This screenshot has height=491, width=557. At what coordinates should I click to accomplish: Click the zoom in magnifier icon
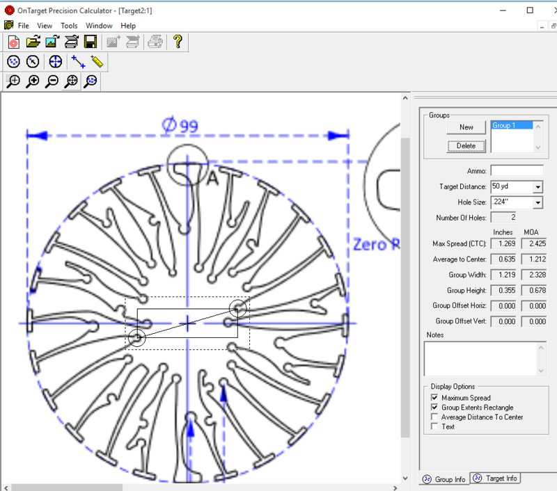coord(33,81)
